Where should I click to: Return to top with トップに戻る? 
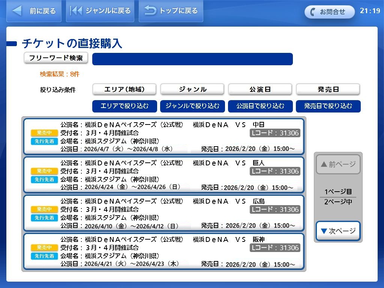pyautogui.click(x=171, y=11)
